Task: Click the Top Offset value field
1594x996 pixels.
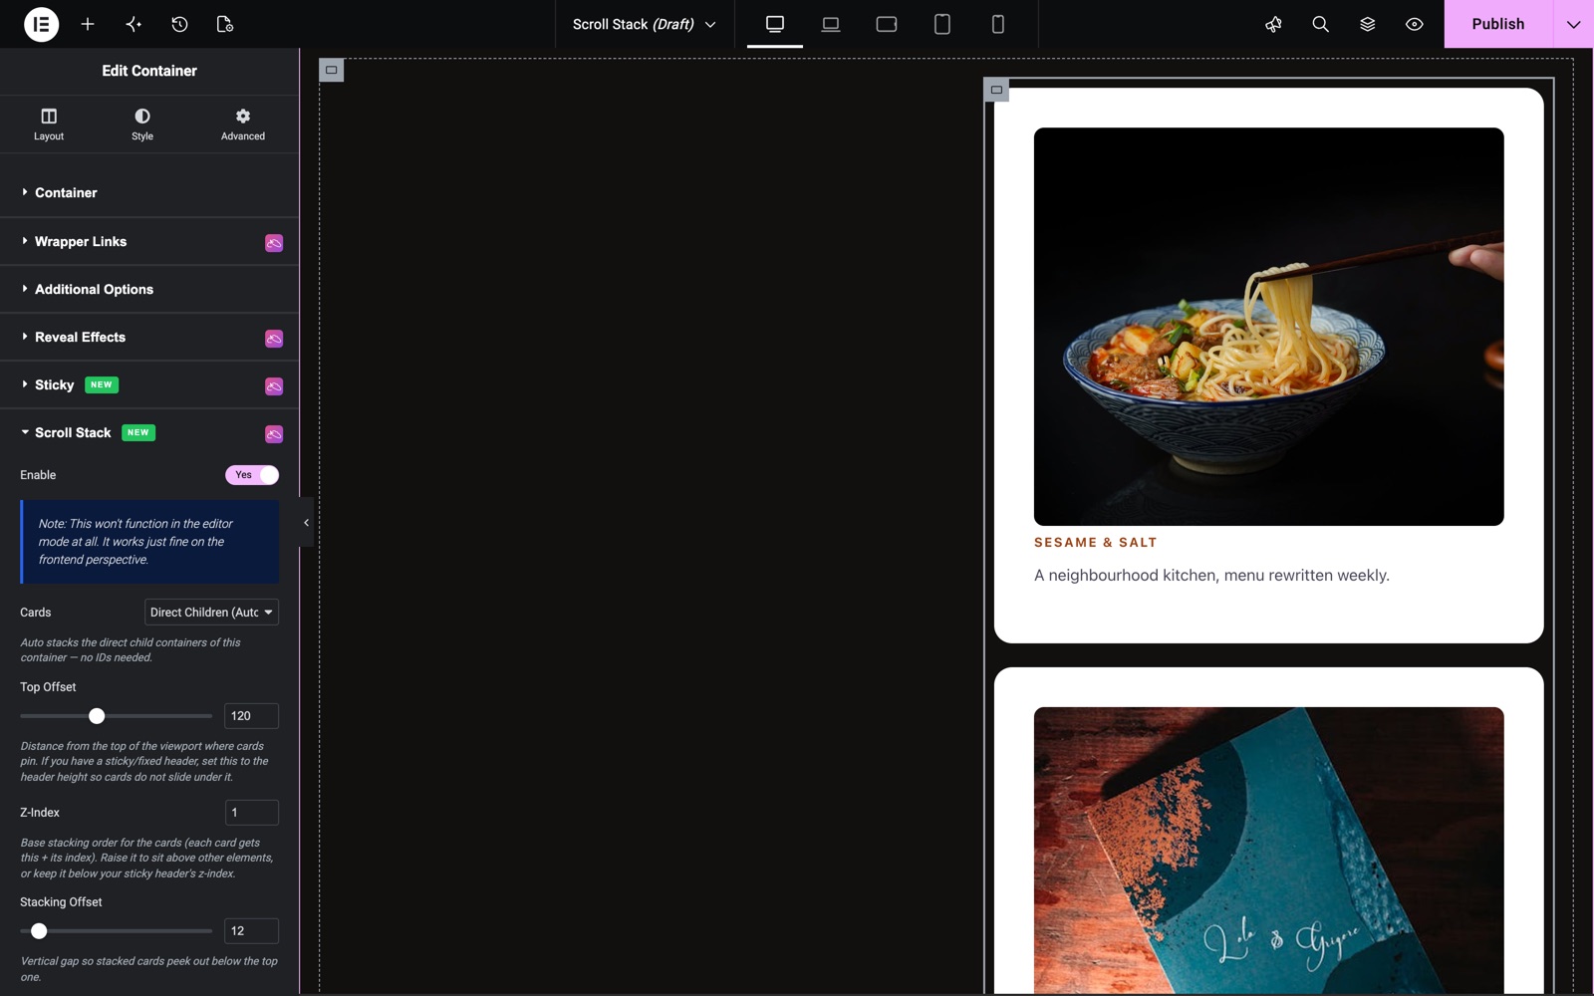Action: click(251, 716)
